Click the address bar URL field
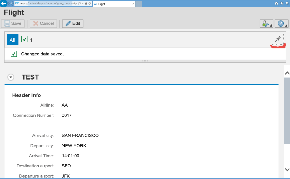 pyautogui.click(x=48, y=3)
